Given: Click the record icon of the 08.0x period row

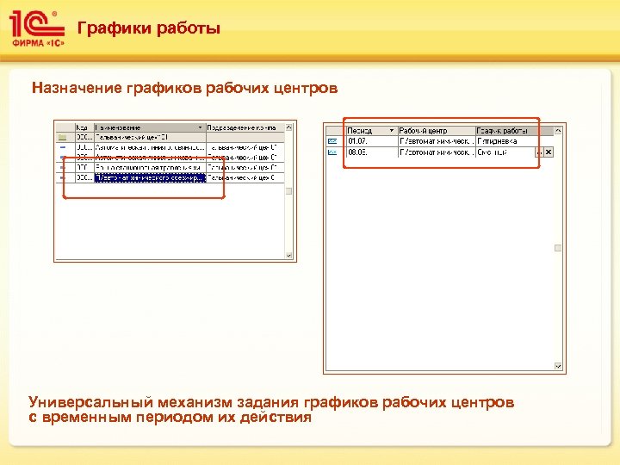Looking at the screenshot, I should point(332,152).
